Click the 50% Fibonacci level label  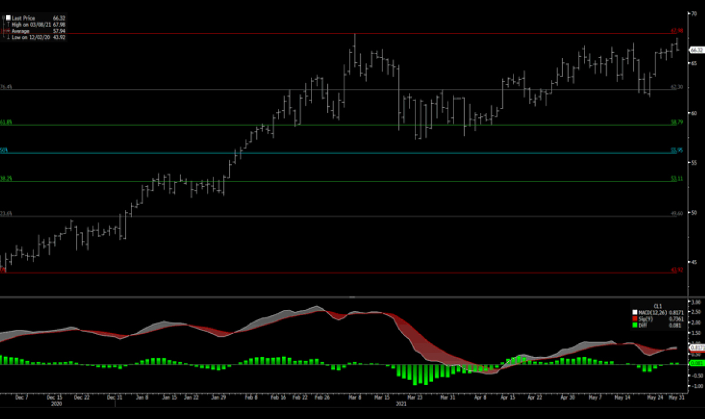pyautogui.click(x=4, y=150)
